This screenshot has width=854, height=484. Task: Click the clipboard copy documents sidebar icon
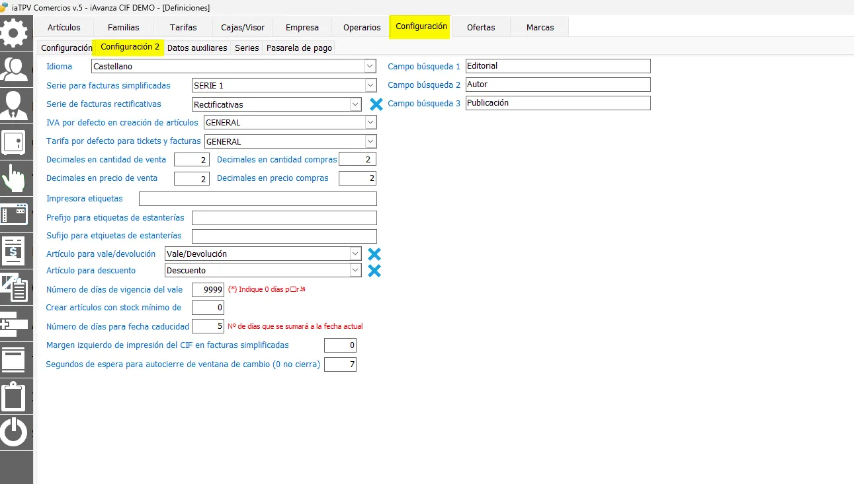[15, 287]
